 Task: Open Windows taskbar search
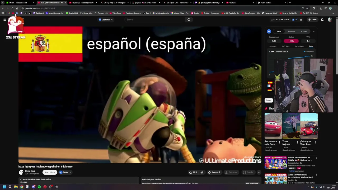coord(10,187)
